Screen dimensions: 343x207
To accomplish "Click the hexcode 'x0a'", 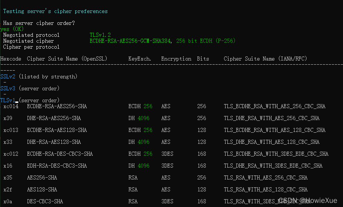I will [x=8, y=201].
